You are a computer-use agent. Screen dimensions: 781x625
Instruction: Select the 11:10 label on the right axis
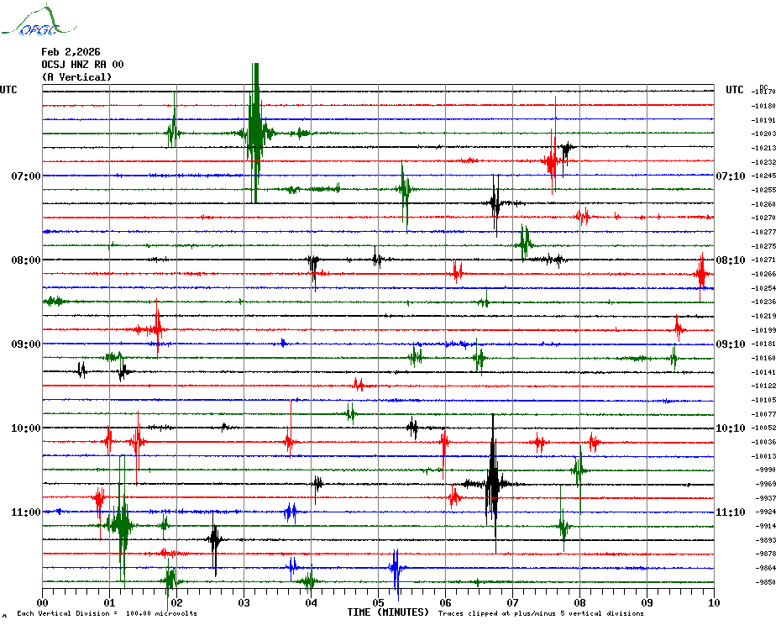730,512
